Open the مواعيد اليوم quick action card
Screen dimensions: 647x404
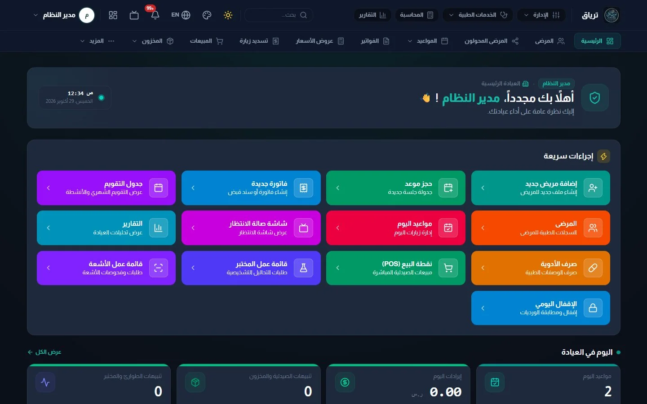[396, 228]
